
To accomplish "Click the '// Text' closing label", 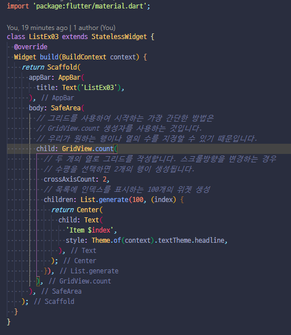I will coord(83,251).
